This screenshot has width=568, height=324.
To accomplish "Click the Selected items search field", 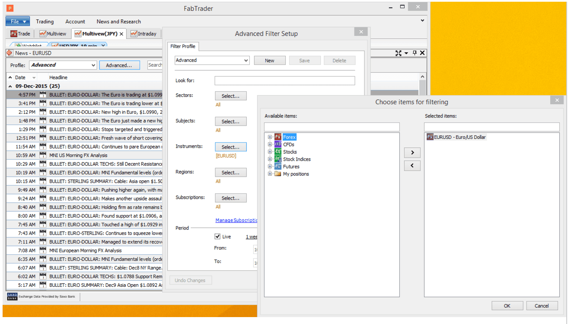I will (492, 127).
